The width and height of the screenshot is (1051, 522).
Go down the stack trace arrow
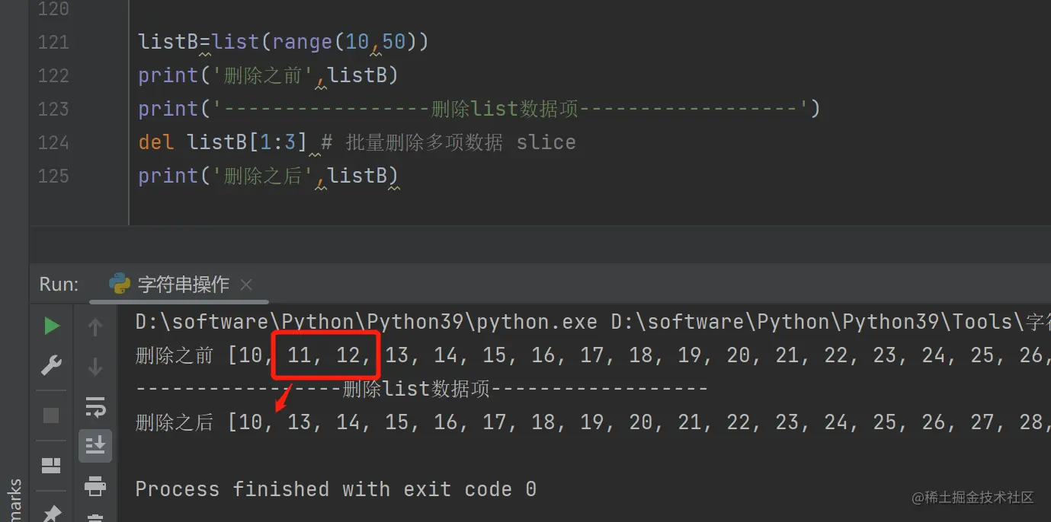pyautogui.click(x=95, y=367)
